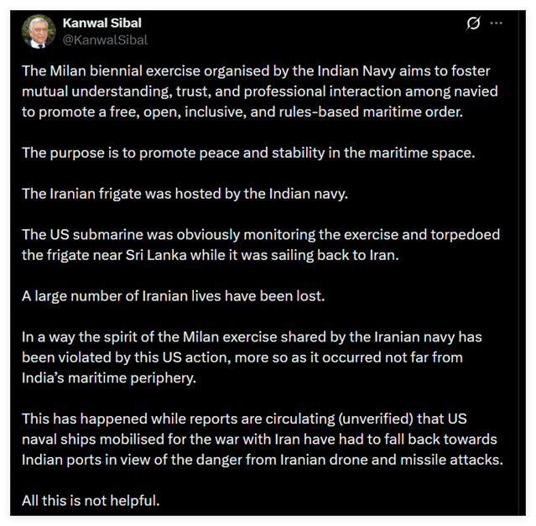Click the paragraph about the US submarine
This screenshot has height=526, width=536.
point(250,243)
